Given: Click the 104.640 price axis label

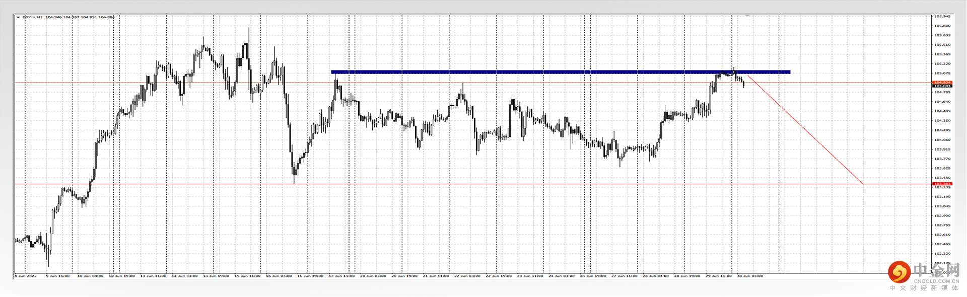Looking at the screenshot, I should point(942,102).
